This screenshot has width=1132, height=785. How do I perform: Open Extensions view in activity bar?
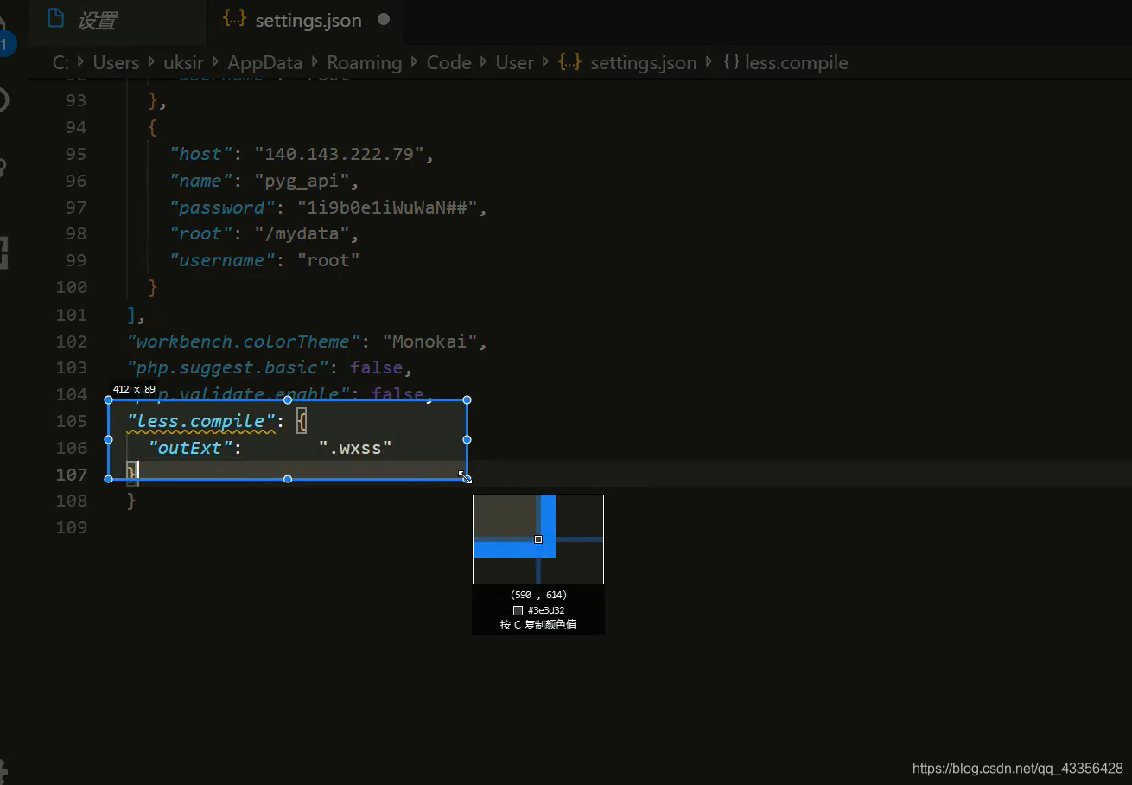point(4,253)
